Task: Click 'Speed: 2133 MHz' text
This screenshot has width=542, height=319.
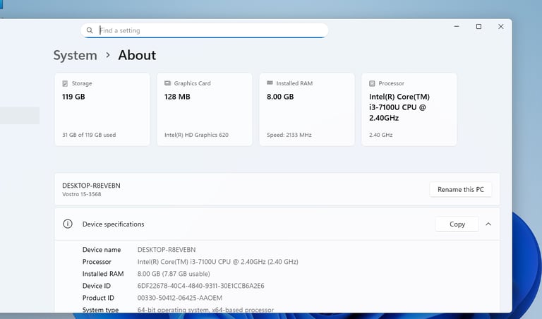Action: tap(289, 135)
